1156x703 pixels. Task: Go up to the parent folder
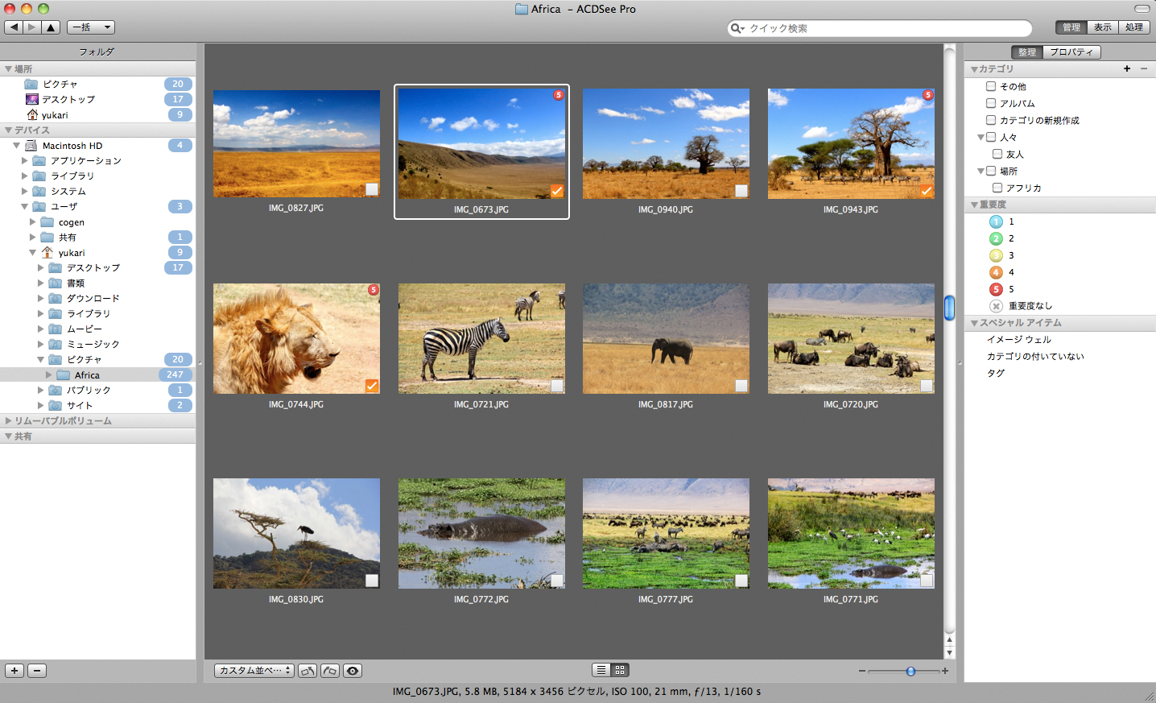click(x=51, y=27)
